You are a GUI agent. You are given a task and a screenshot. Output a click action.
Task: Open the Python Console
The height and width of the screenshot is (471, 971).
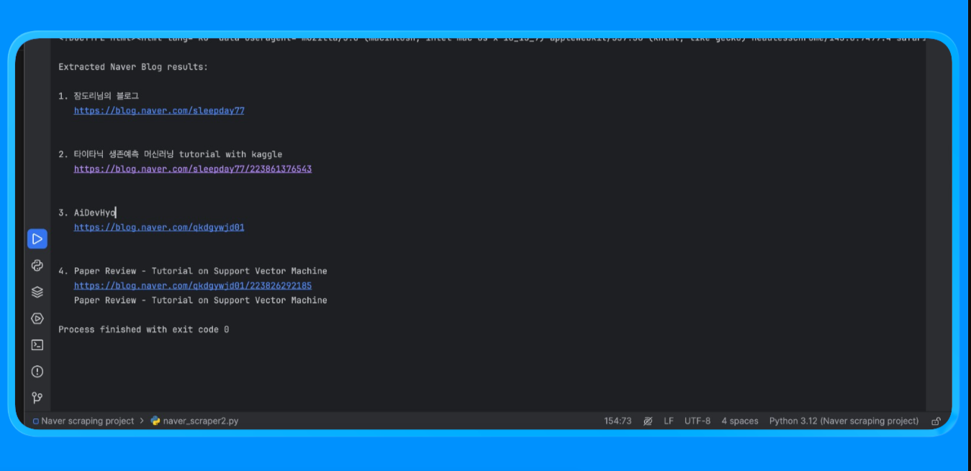37,265
